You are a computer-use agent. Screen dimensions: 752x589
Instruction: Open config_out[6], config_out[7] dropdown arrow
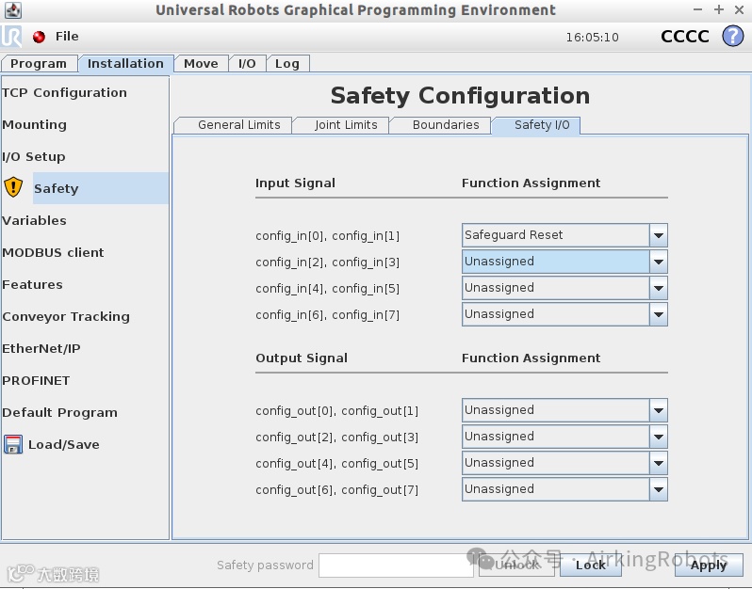click(659, 489)
